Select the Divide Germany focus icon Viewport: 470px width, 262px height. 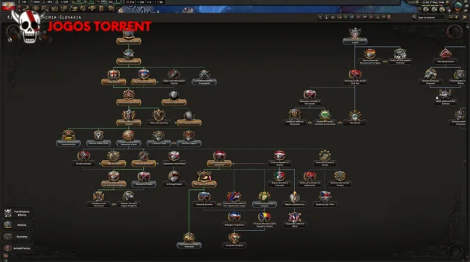click(84, 156)
